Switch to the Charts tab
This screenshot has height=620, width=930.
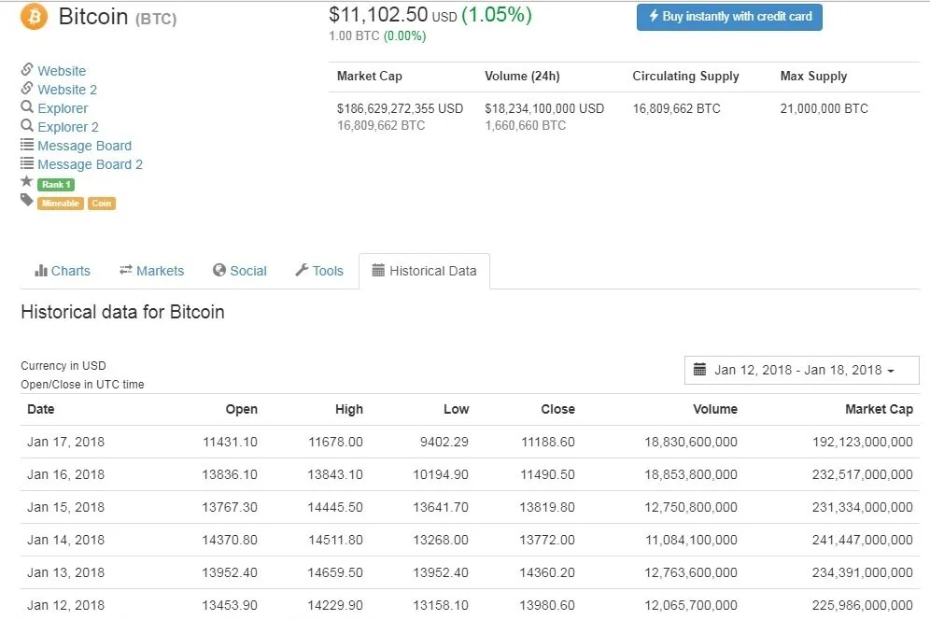click(63, 271)
